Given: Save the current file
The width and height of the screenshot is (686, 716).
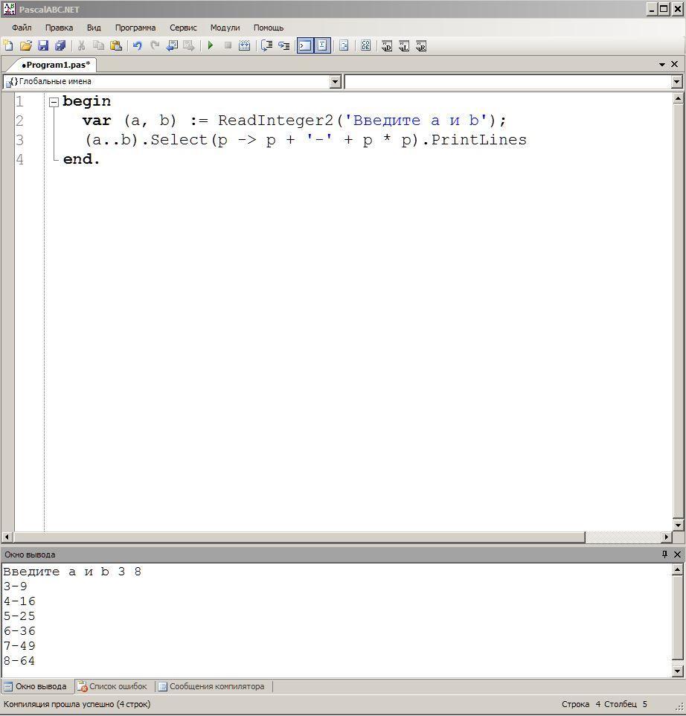Looking at the screenshot, I should (43, 45).
